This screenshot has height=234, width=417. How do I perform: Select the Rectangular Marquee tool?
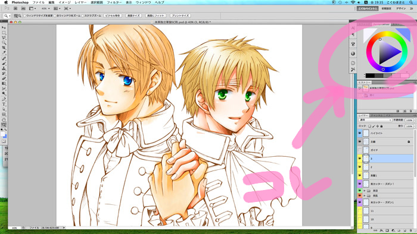click(x=4, y=33)
